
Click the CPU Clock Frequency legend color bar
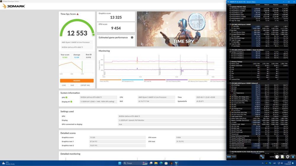(177, 80)
